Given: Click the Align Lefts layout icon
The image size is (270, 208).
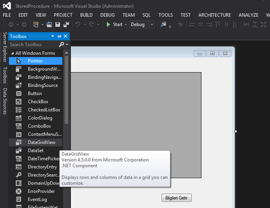Looking at the screenshot, I should (192, 25).
